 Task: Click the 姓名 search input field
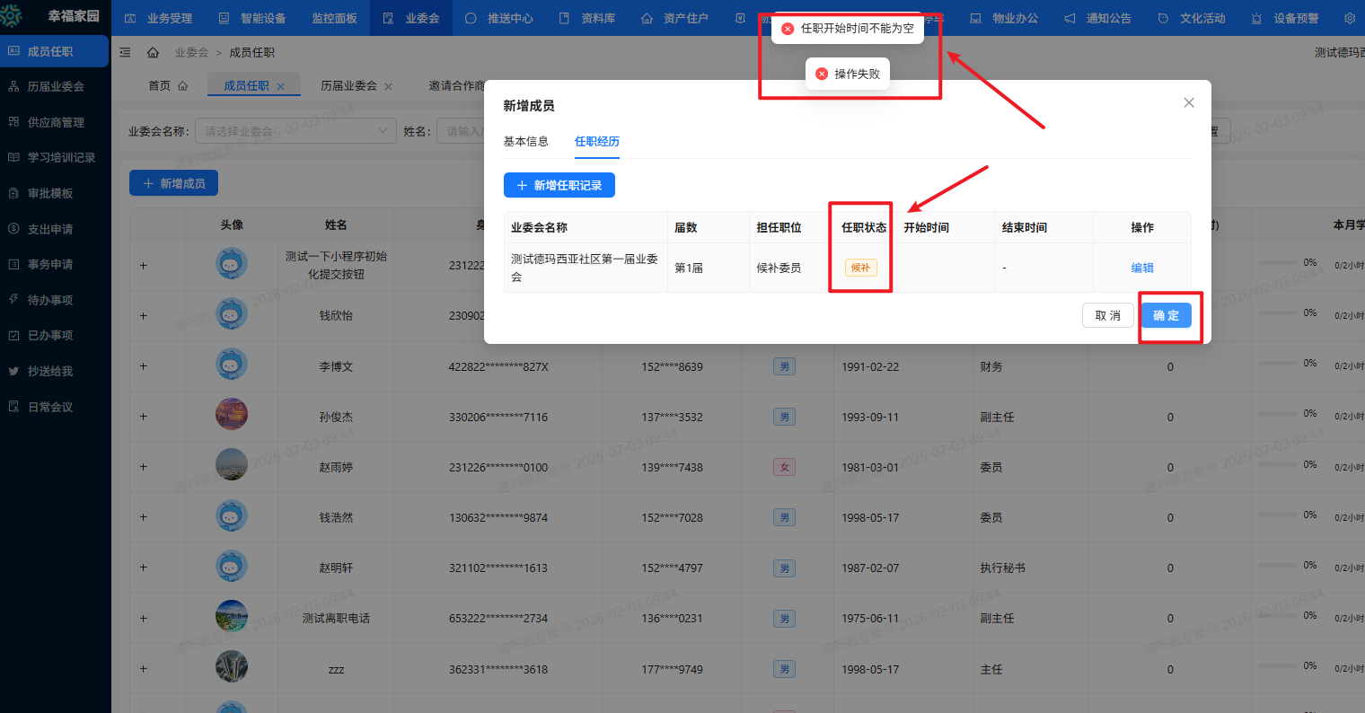[462, 131]
